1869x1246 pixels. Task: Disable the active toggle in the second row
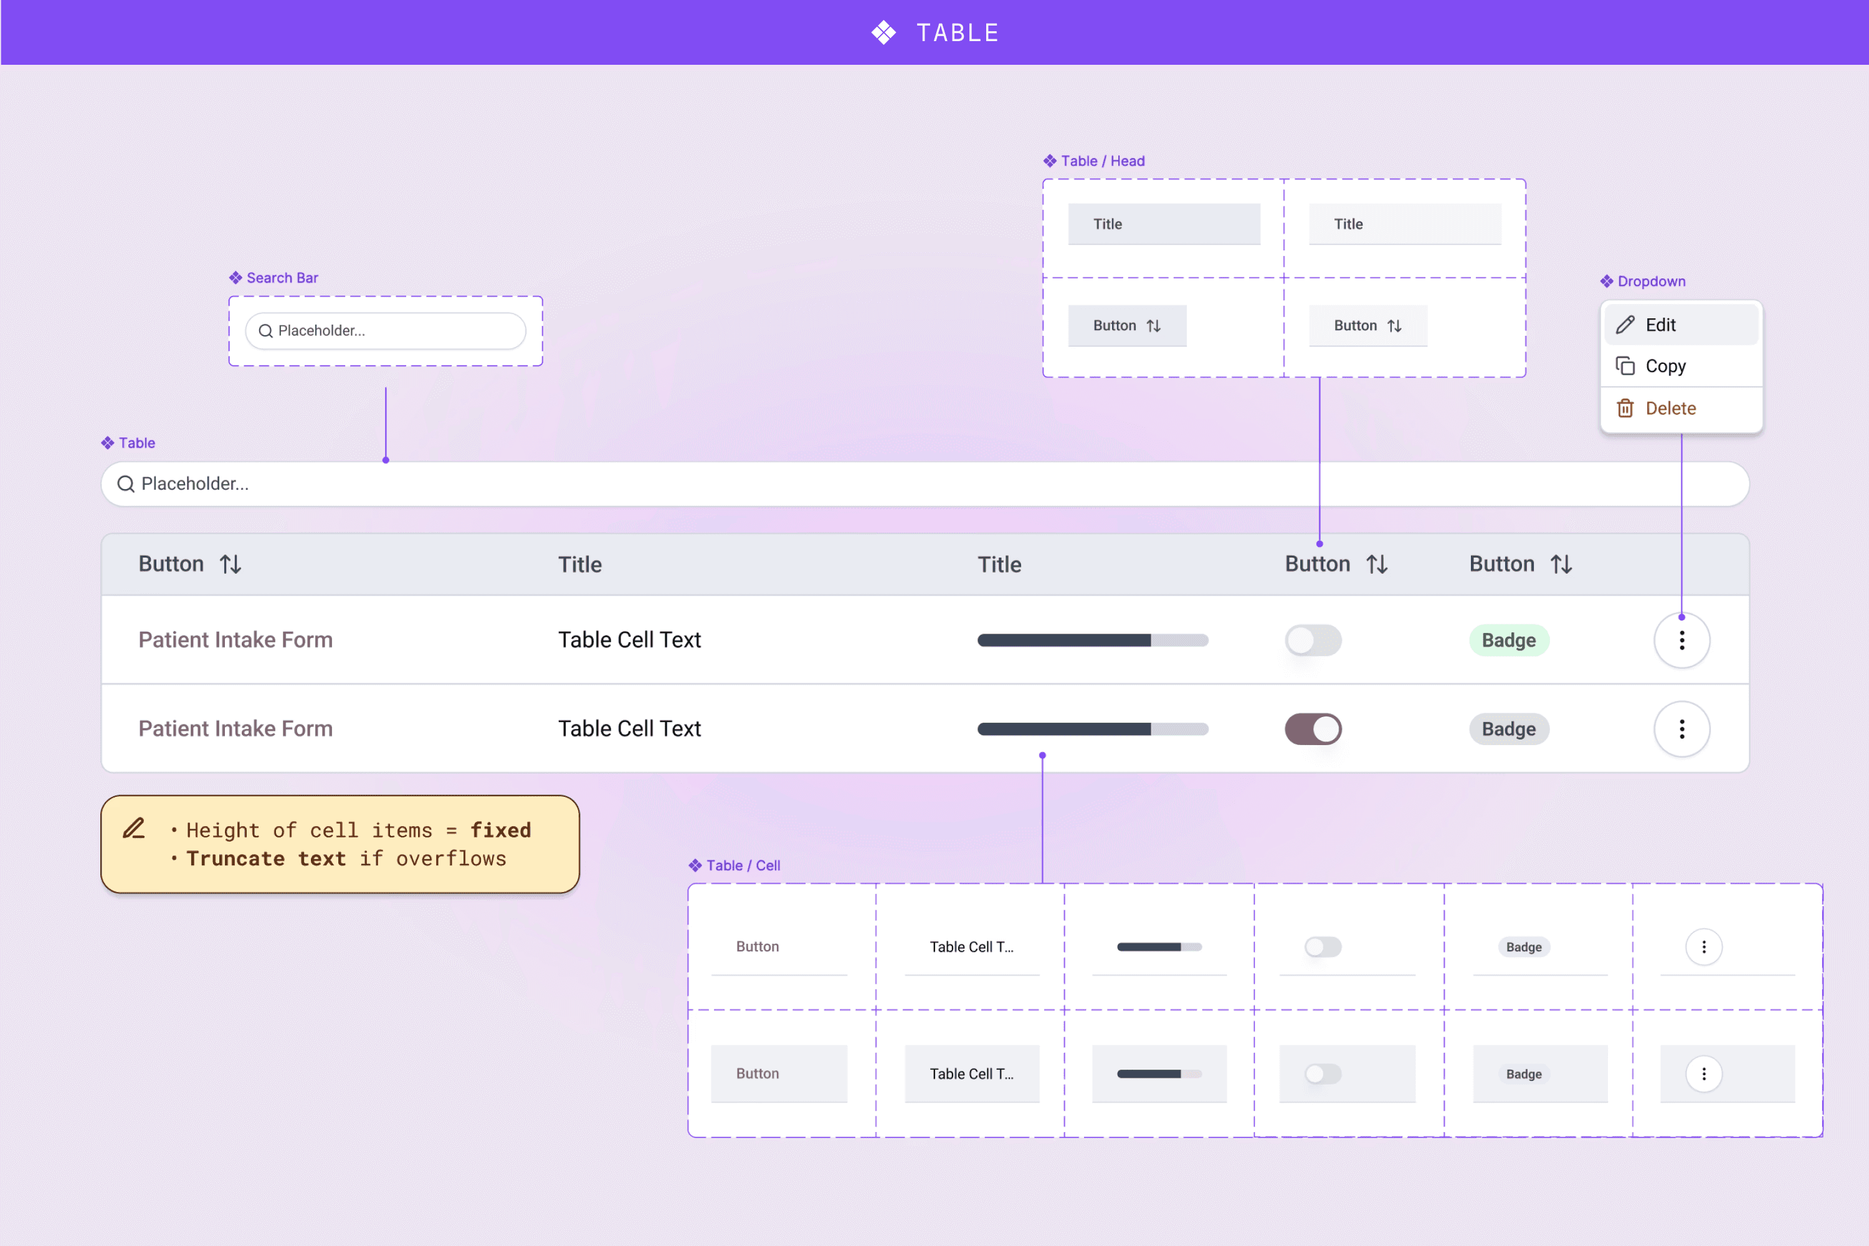pos(1313,730)
